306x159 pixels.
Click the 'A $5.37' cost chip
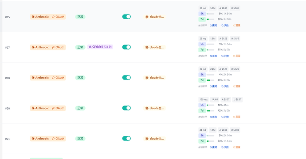(x=226, y=99)
